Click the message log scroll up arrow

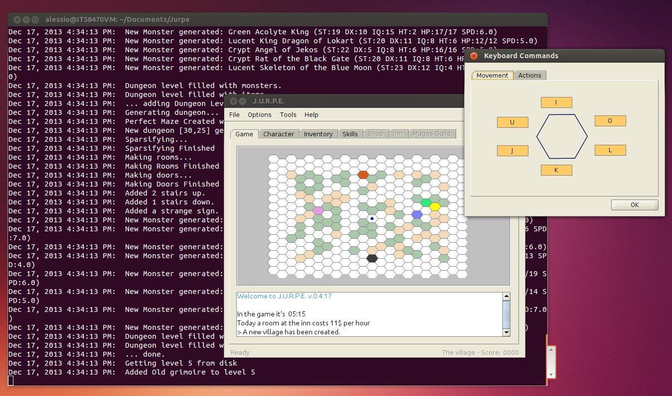coord(506,297)
